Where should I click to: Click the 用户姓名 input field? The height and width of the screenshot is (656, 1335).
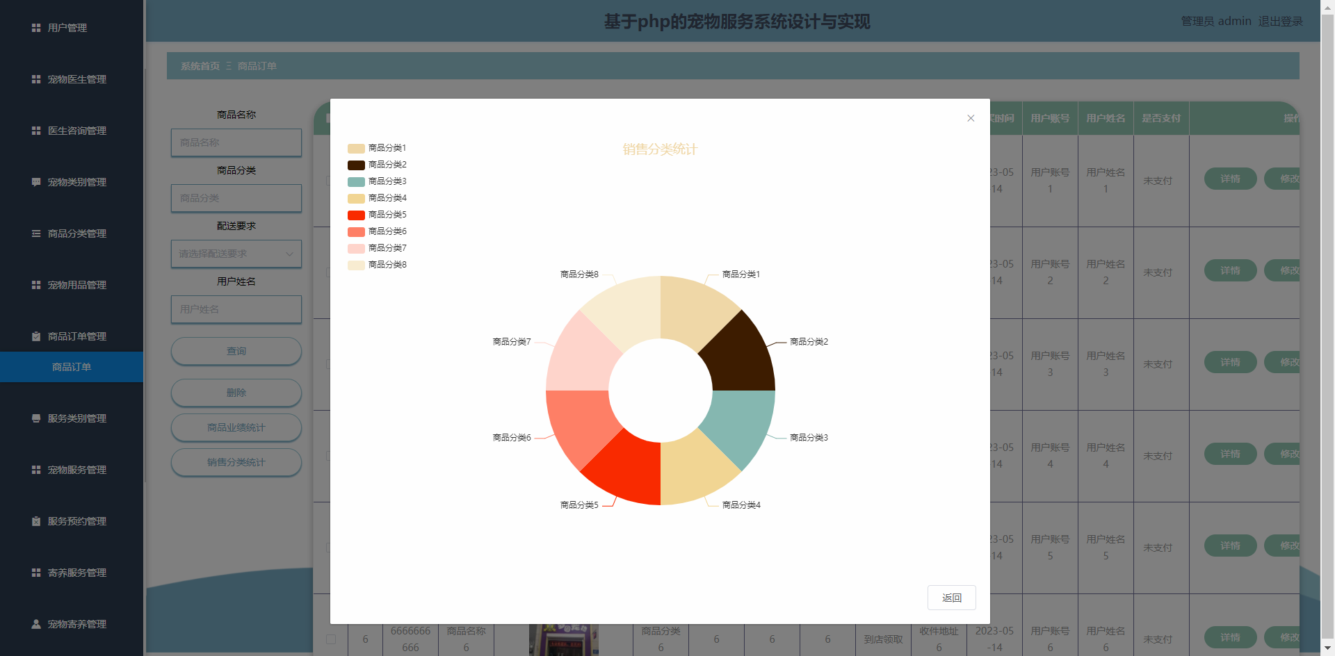pyautogui.click(x=236, y=309)
